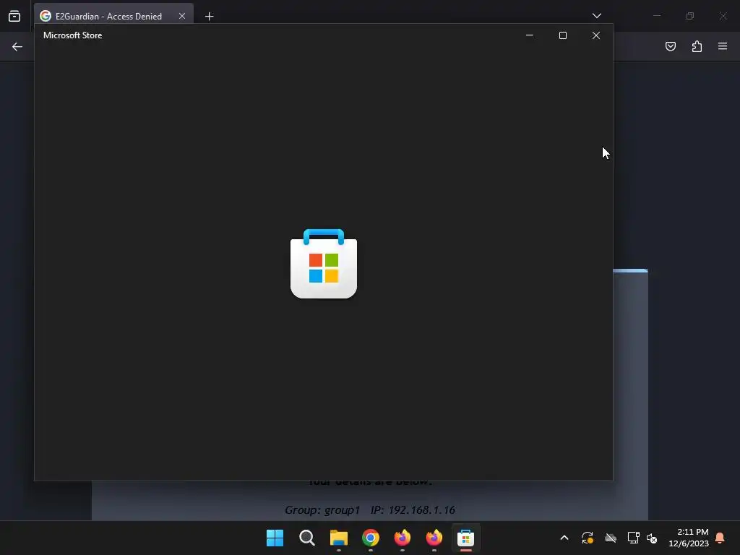
Task: Open network status tray icon
Action: pyautogui.click(x=633, y=538)
